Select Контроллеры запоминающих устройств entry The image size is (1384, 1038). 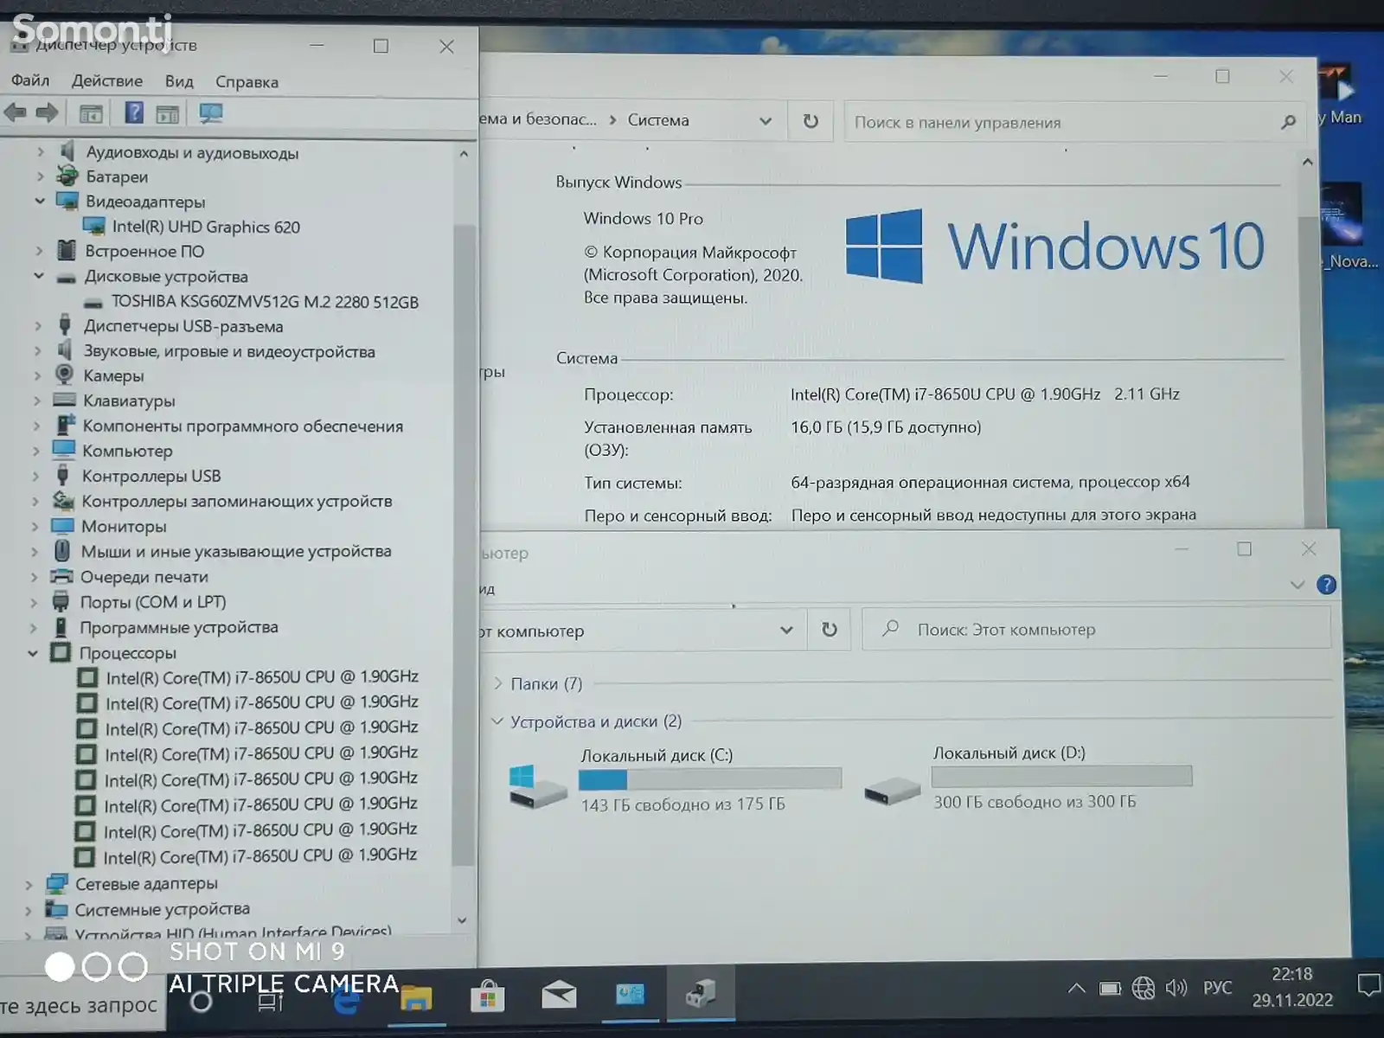(236, 501)
